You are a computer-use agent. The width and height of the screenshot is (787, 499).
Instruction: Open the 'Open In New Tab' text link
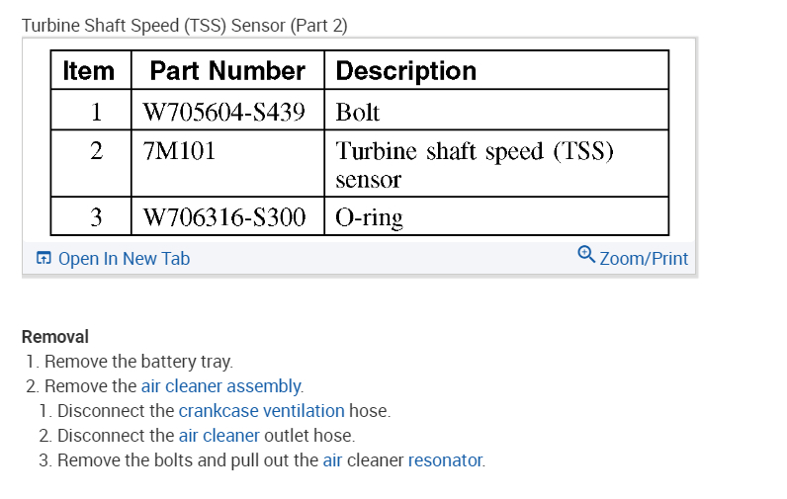click(x=124, y=259)
